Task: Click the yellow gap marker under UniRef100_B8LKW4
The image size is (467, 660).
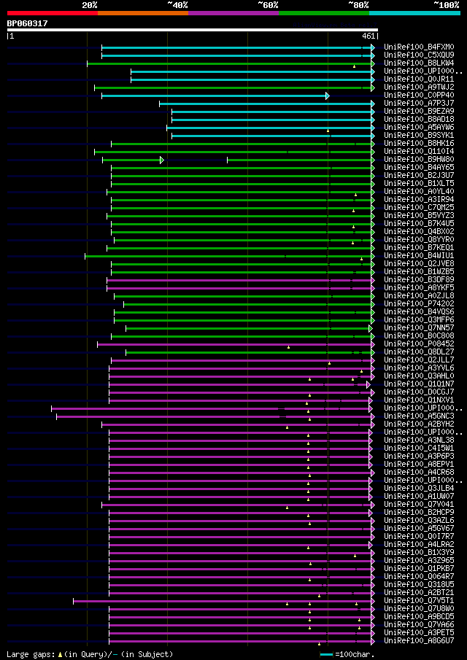Action: [354, 66]
